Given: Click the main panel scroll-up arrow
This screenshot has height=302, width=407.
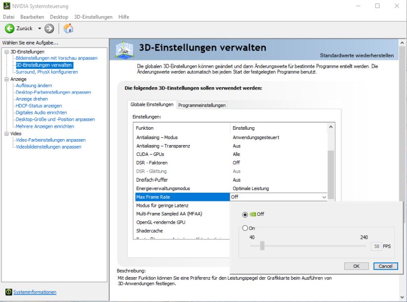Looking at the screenshot, I should point(402,43).
